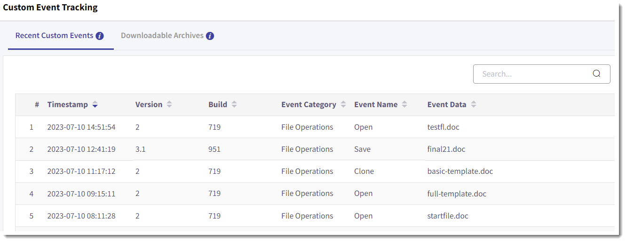Viewport: 626px width, 242px height.
Task: Click Open event name in full-template.doc row
Action: pyautogui.click(x=363, y=194)
